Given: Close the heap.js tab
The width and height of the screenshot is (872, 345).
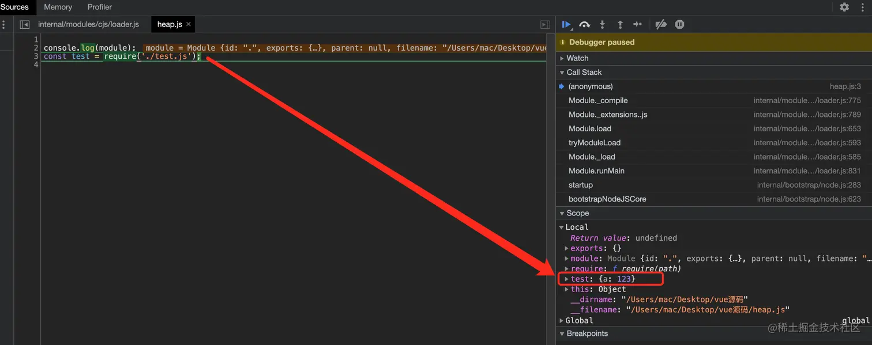Looking at the screenshot, I should coord(189,24).
